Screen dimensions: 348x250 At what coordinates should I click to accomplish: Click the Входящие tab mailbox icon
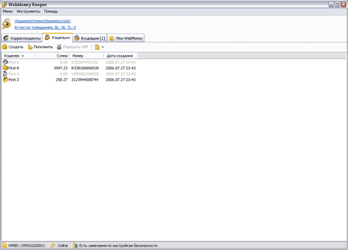pyautogui.click(x=77, y=38)
